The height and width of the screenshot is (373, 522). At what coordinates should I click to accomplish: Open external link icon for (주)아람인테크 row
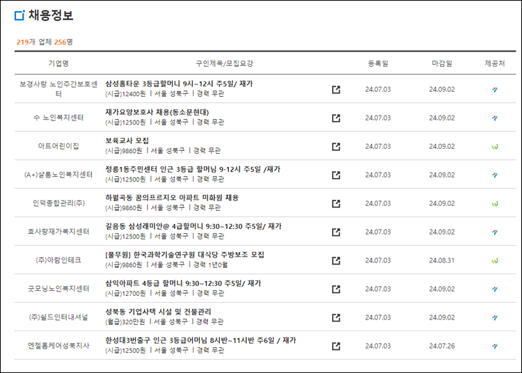[x=336, y=260]
